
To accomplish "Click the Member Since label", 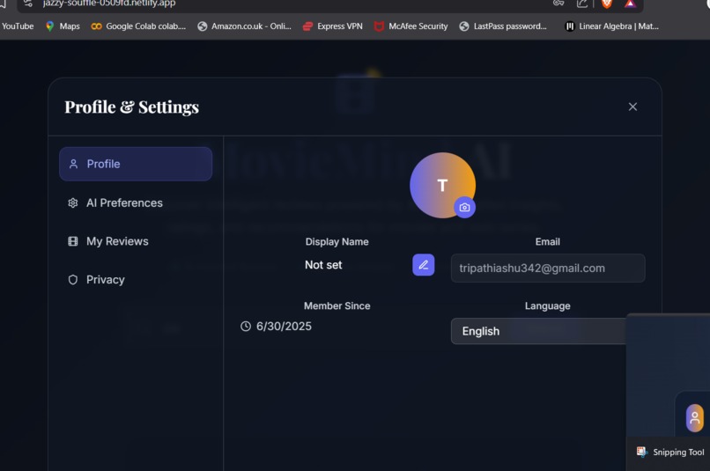I will coord(337,305).
